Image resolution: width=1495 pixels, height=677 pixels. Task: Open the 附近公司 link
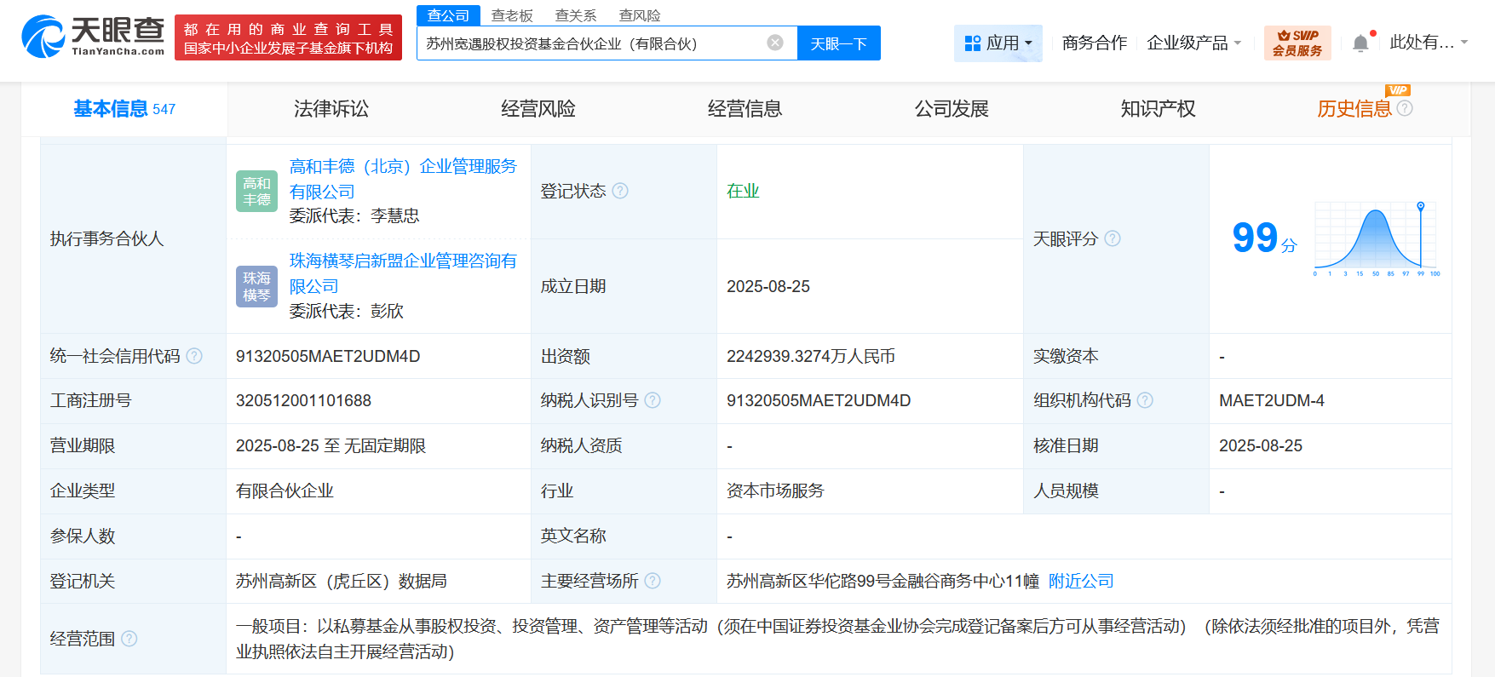coord(1081,581)
